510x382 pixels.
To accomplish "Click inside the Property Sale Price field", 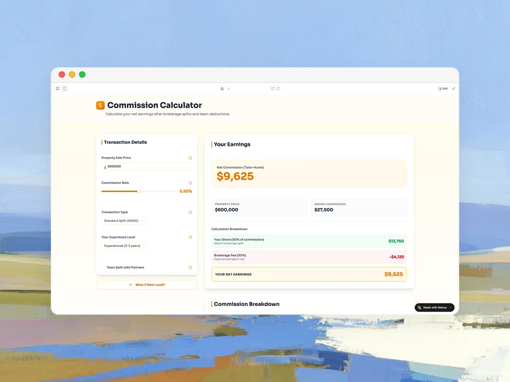I will 147,166.
